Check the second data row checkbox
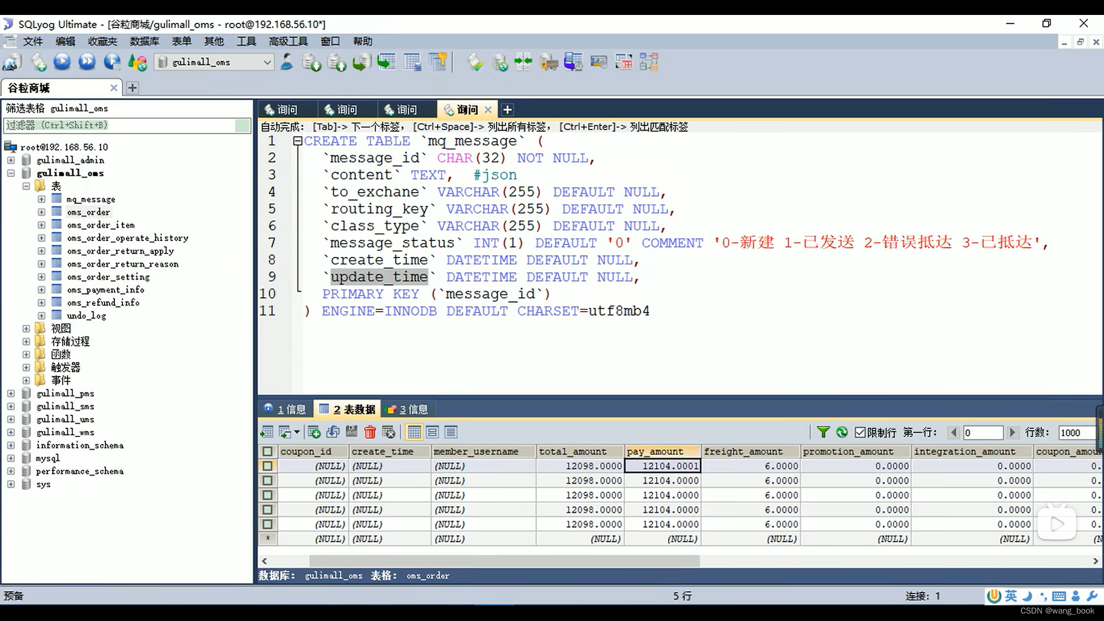 click(267, 481)
